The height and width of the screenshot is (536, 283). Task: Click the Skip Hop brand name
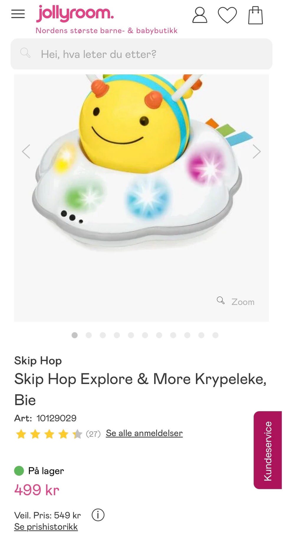point(38,361)
